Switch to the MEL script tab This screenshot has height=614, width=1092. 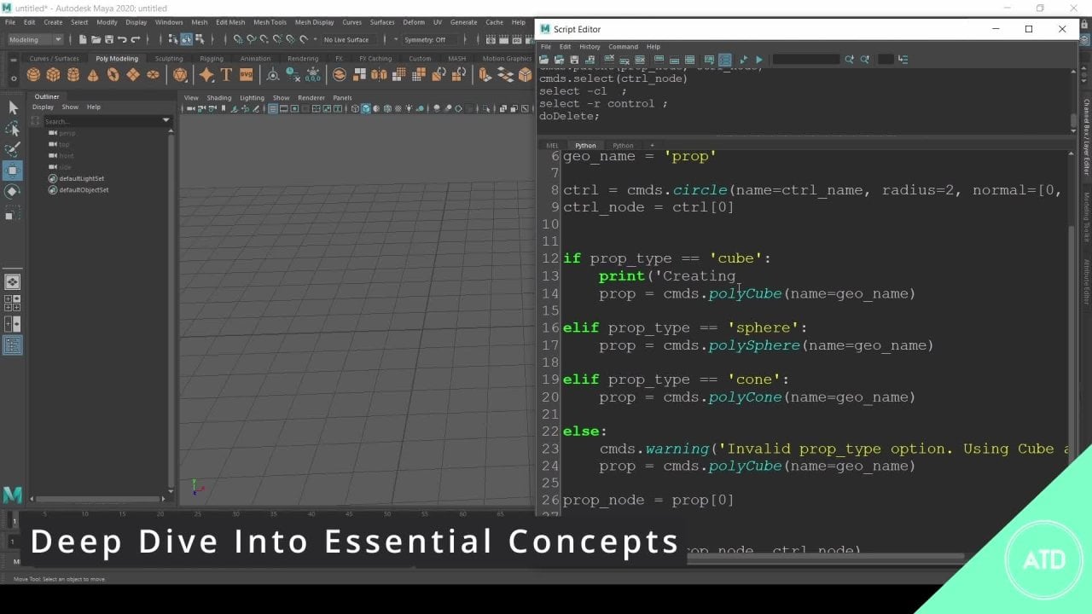552,146
